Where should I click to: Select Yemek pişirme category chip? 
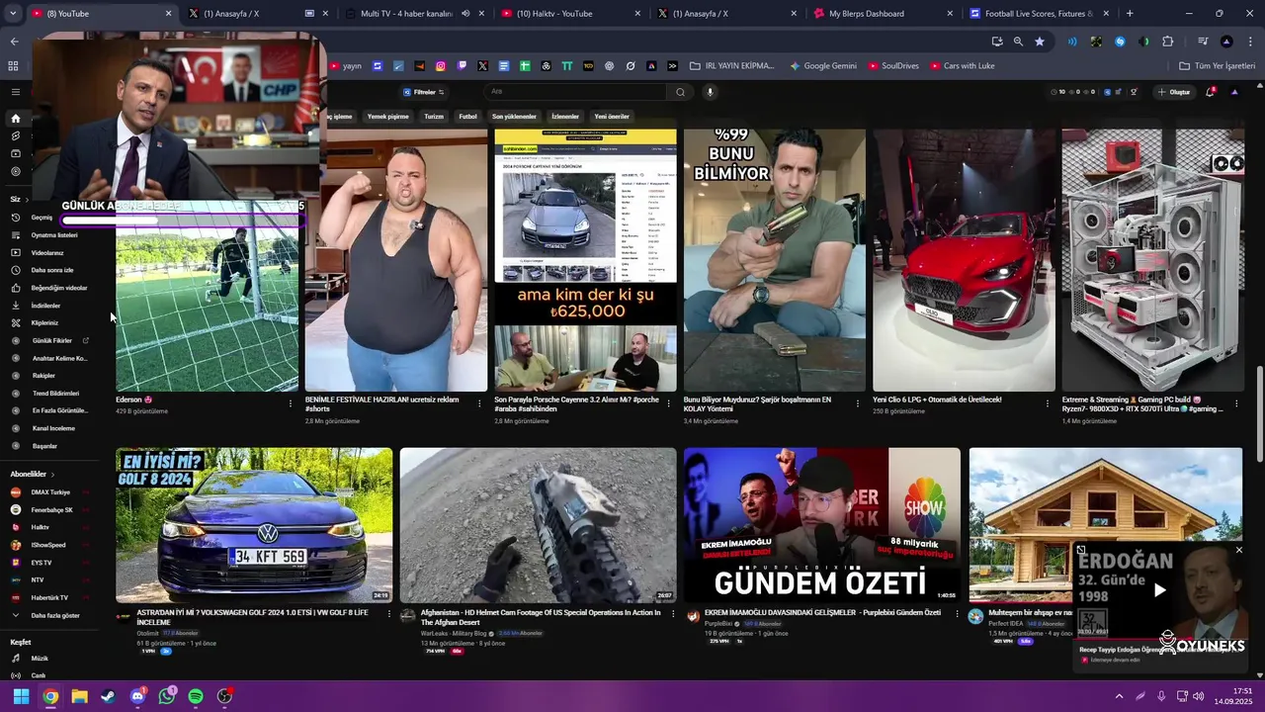click(x=388, y=117)
